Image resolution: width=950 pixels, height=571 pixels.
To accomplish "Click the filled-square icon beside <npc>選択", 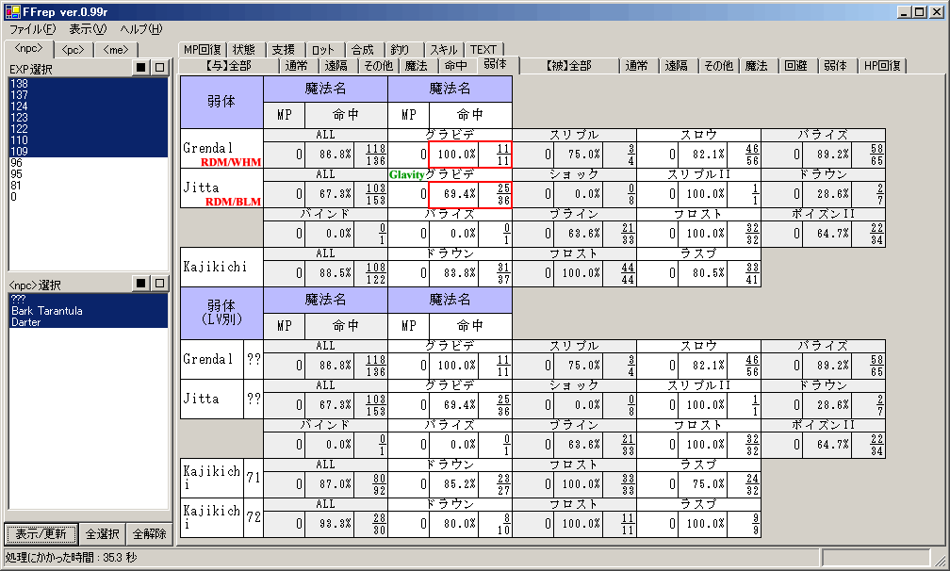I will point(140,284).
